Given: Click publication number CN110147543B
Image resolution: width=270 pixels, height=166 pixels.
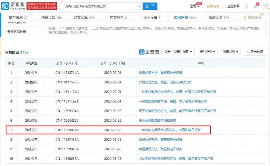Looking at the screenshot, I should coord(67,82).
